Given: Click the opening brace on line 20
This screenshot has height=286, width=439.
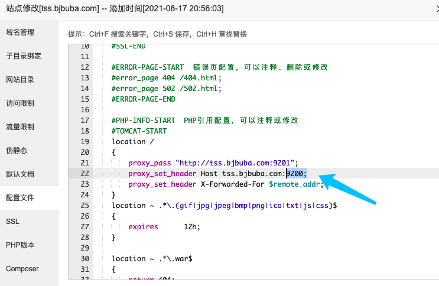Looking at the screenshot, I should 113,152.
